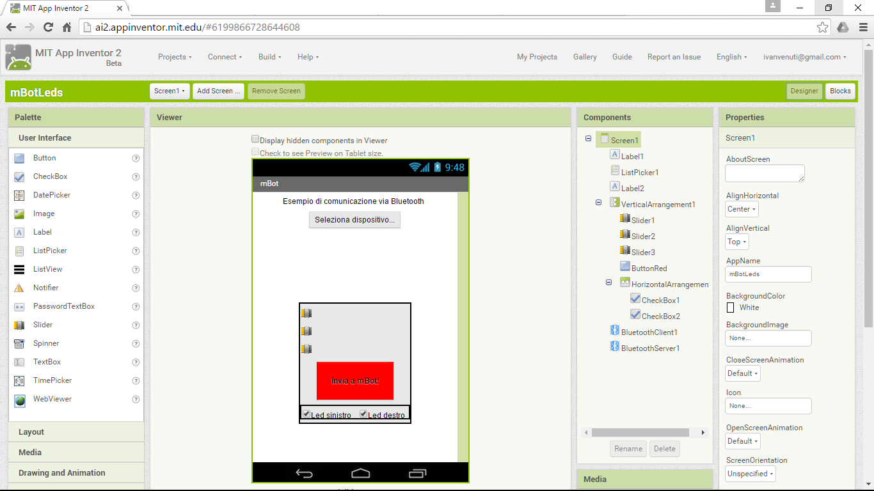The height and width of the screenshot is (491, 874).
Task: Click the Add Screen button
Action: tap(218, 91)
